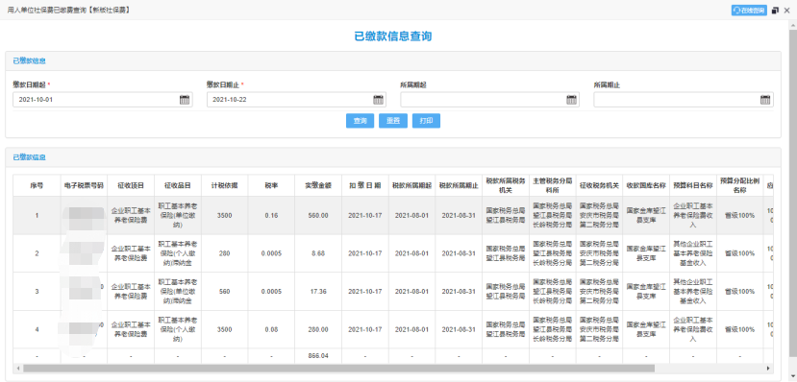Viewport: 797px width, 382px height.
Task: Select row 3 by its 序号 cell
Action: (37, 292)
